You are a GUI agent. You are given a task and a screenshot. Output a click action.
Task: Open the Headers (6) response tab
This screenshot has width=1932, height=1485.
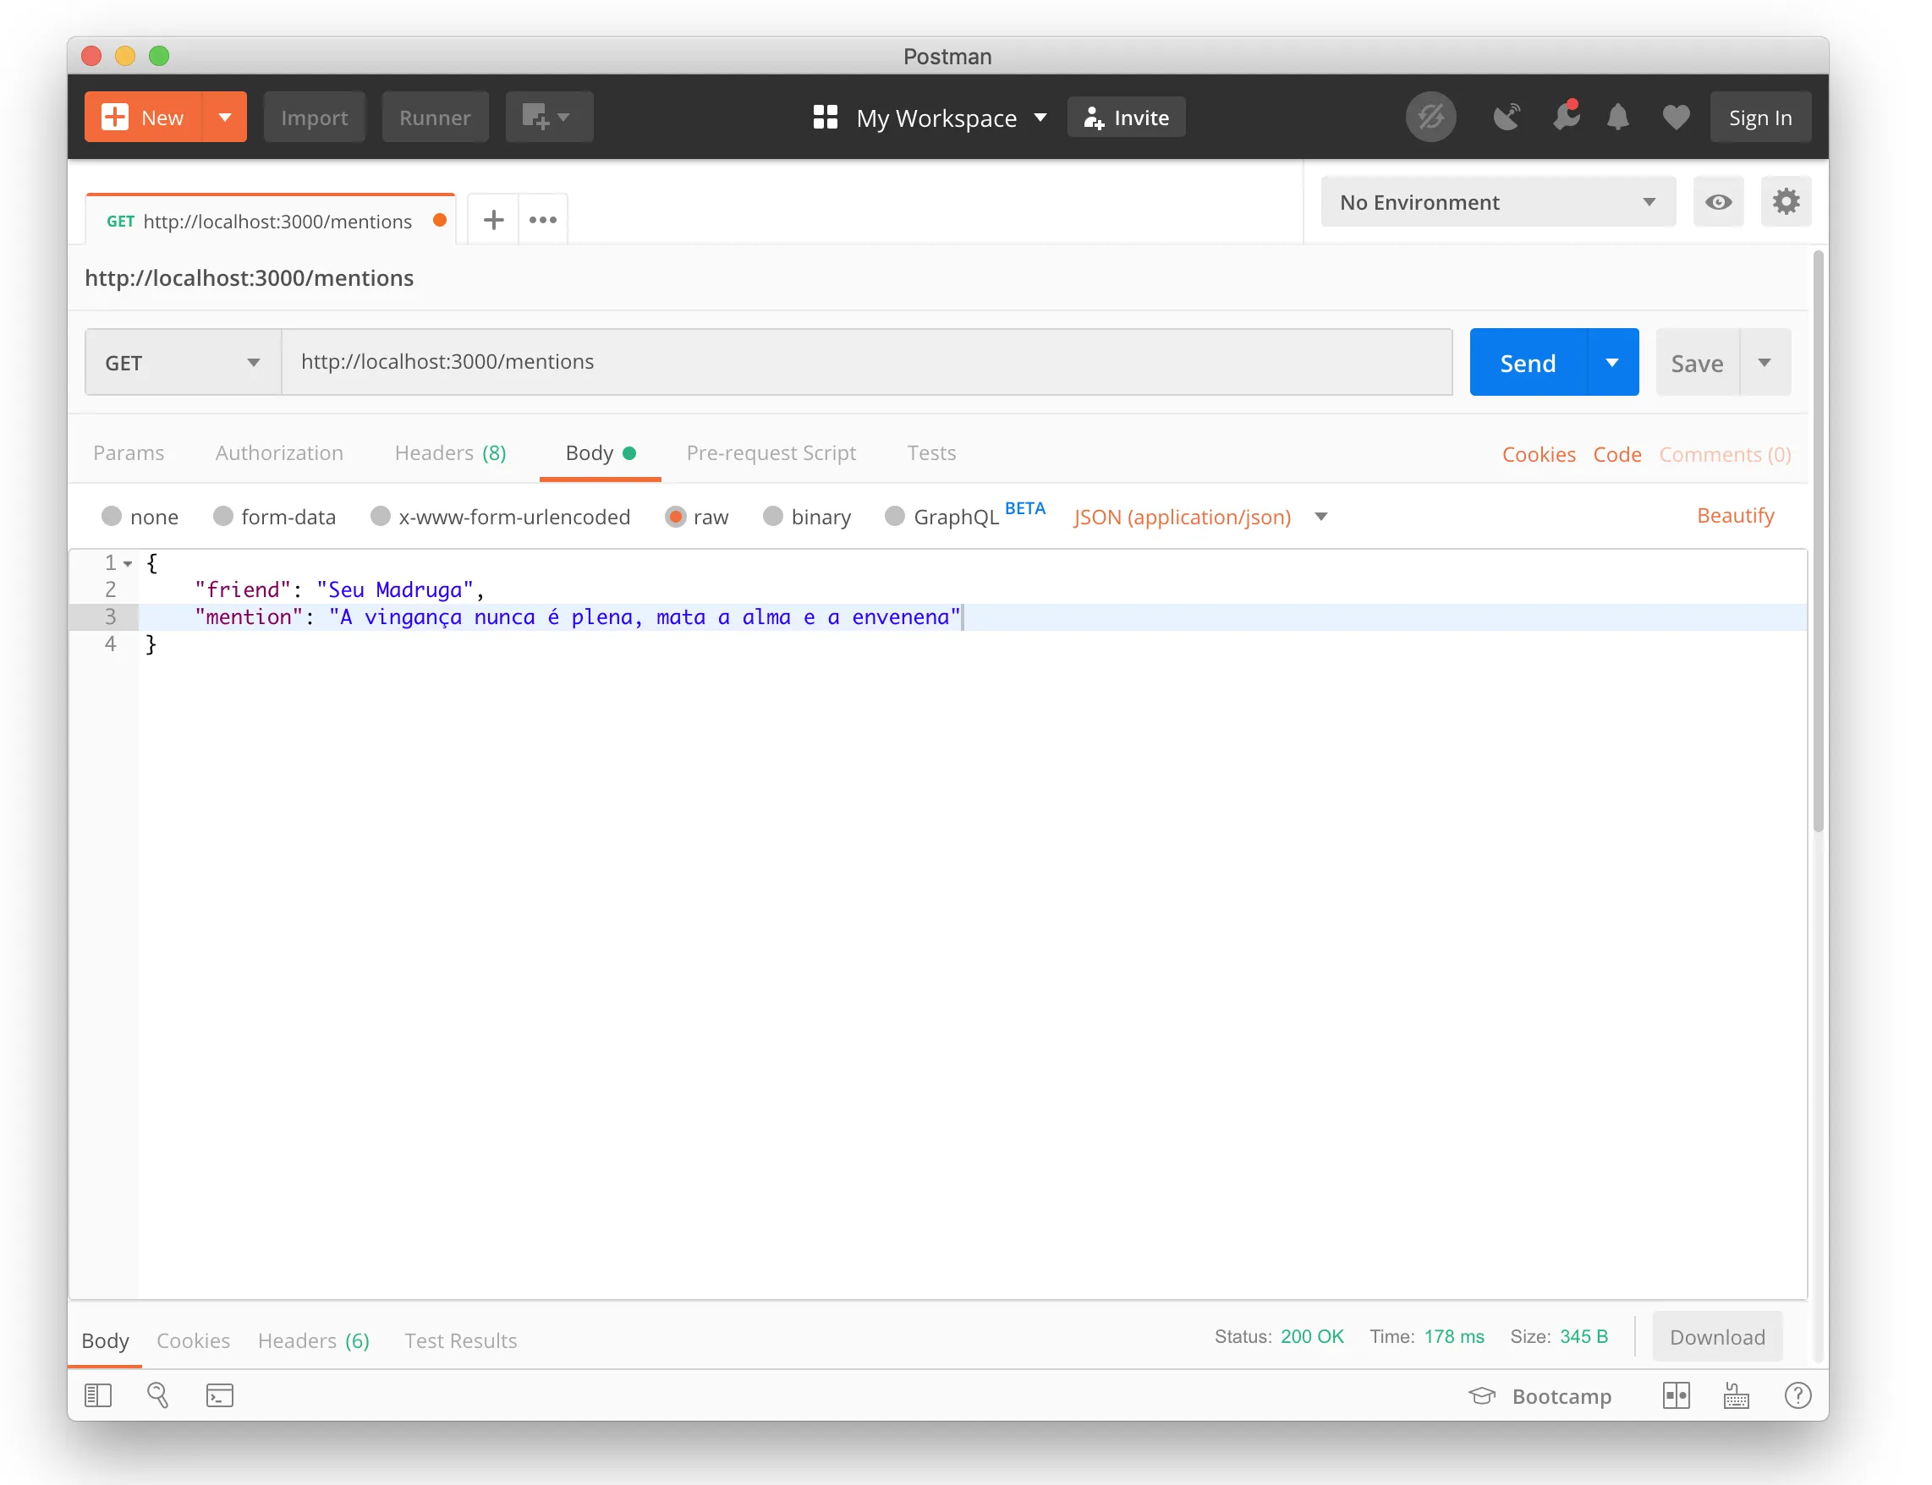pos(313,1340)
